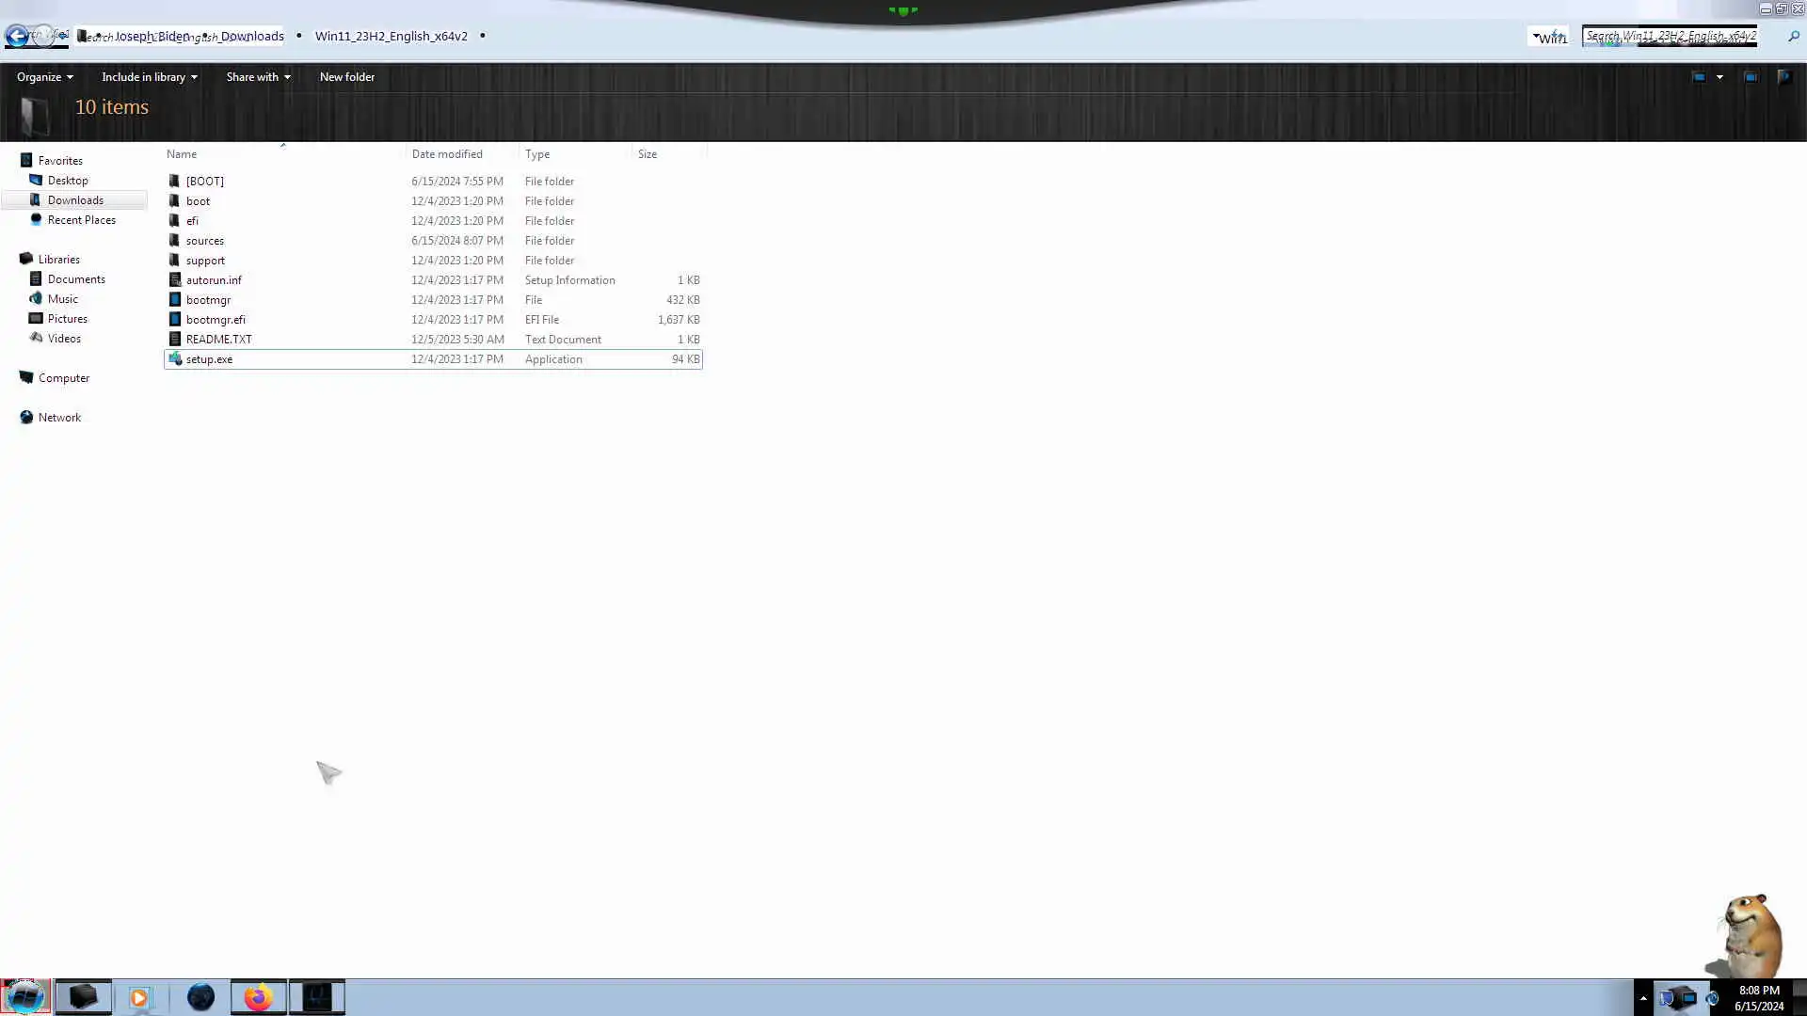Select the bootmgr.efi file icon
This screenshot has width=1807, height=1016.
[174, 320]
